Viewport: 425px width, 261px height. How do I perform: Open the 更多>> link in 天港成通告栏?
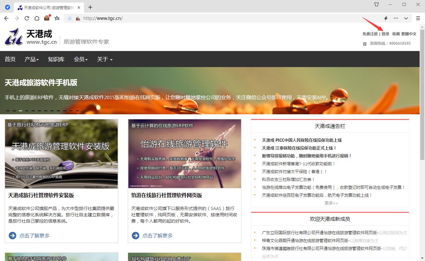(331, 203)
